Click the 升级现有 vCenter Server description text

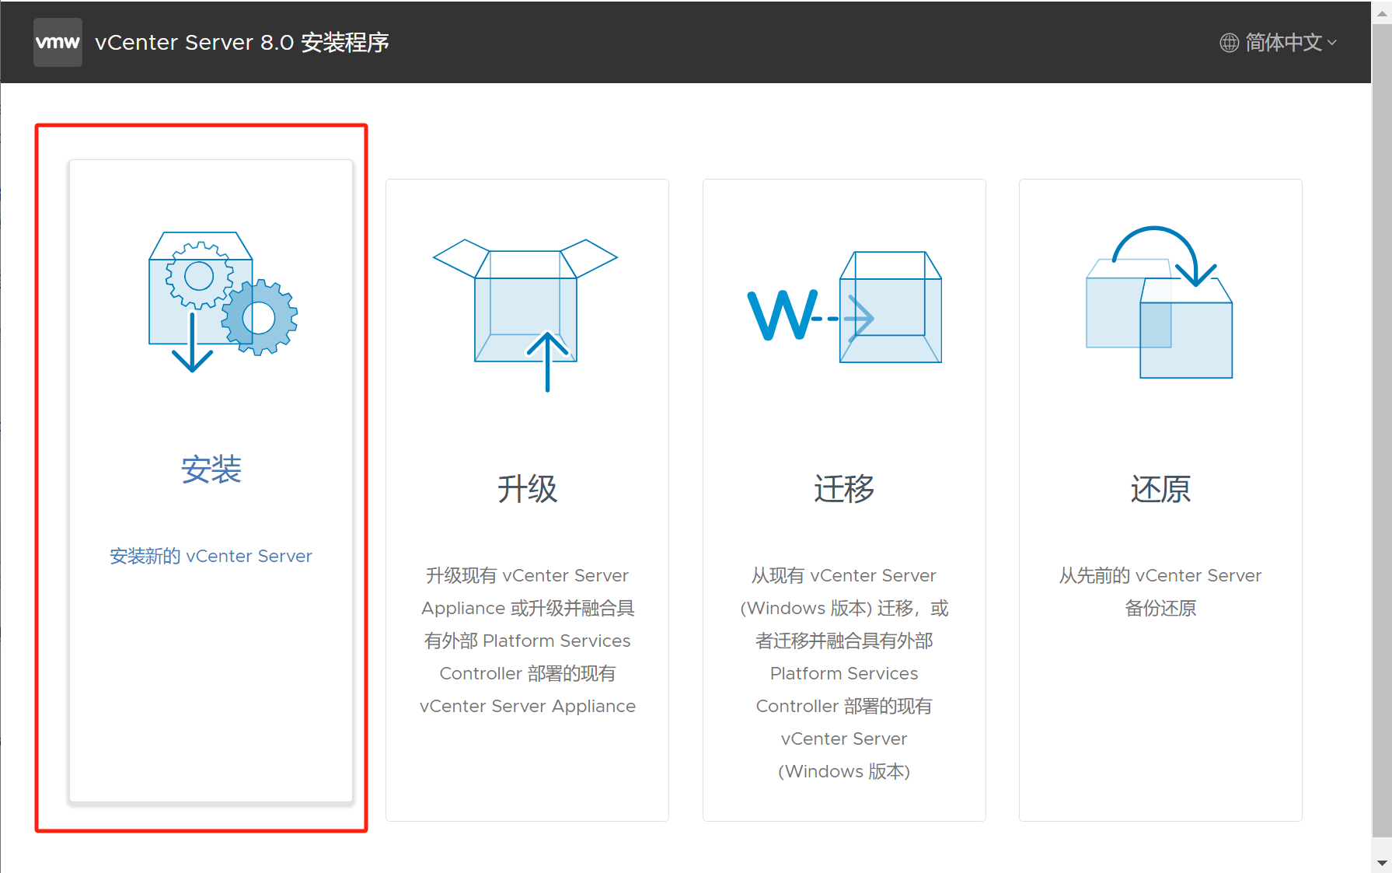click(x=528, y=641)
